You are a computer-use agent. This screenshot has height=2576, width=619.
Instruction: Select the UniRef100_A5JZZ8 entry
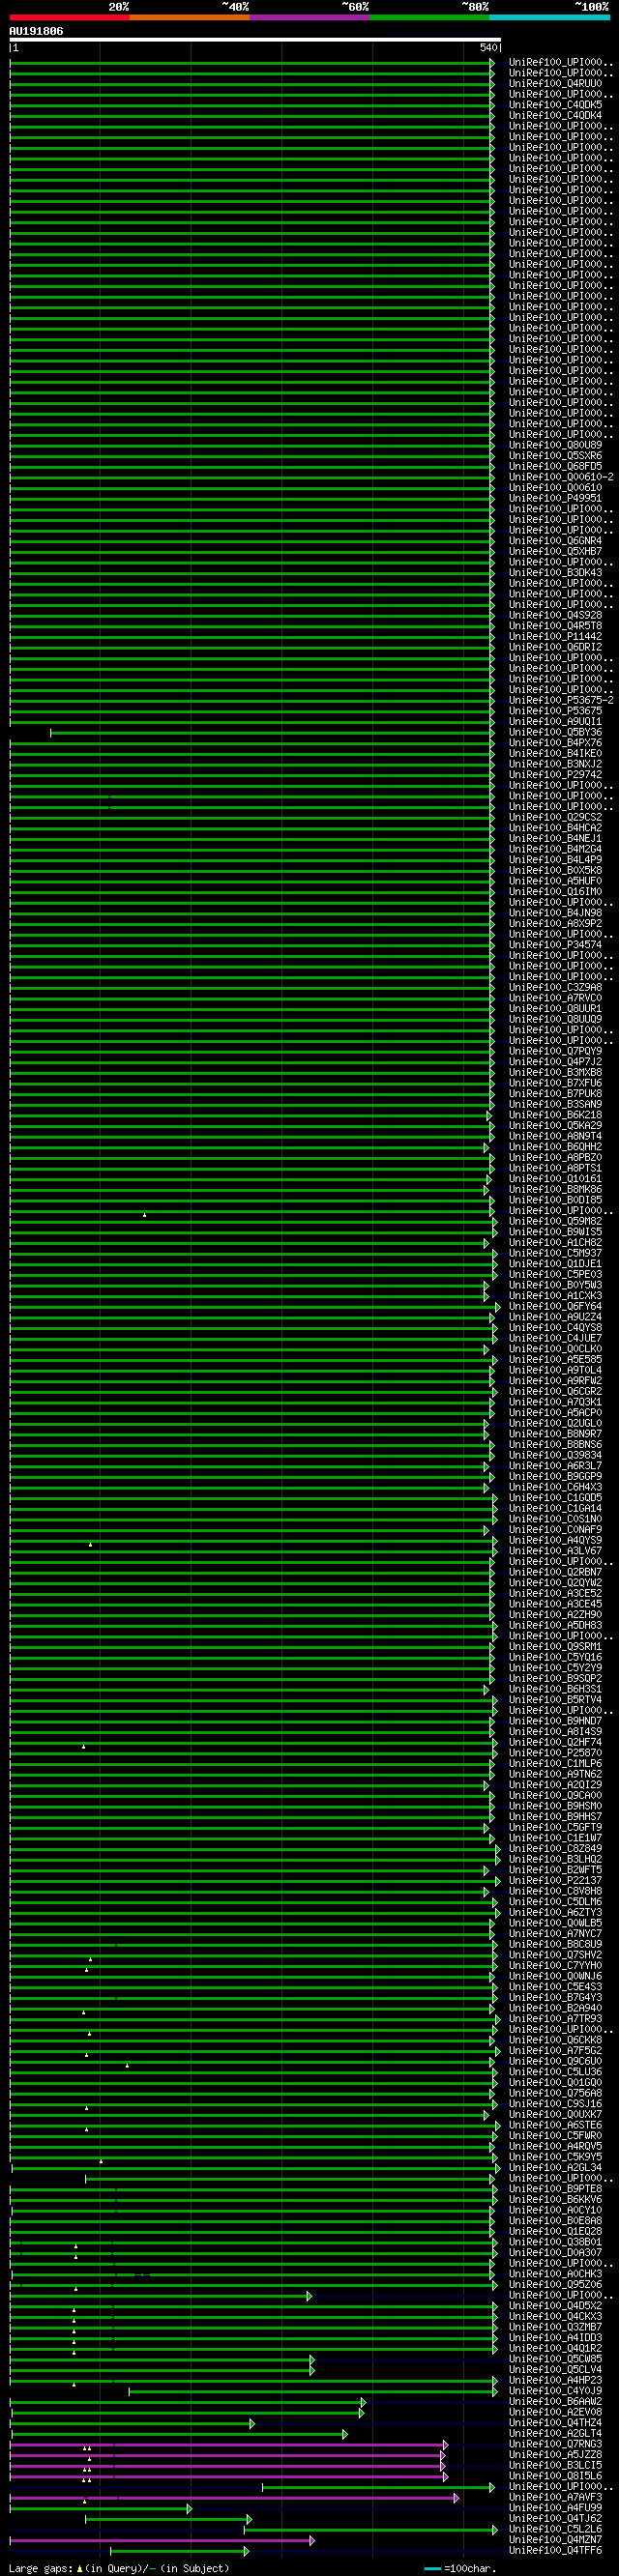(x=555, y=2454)
